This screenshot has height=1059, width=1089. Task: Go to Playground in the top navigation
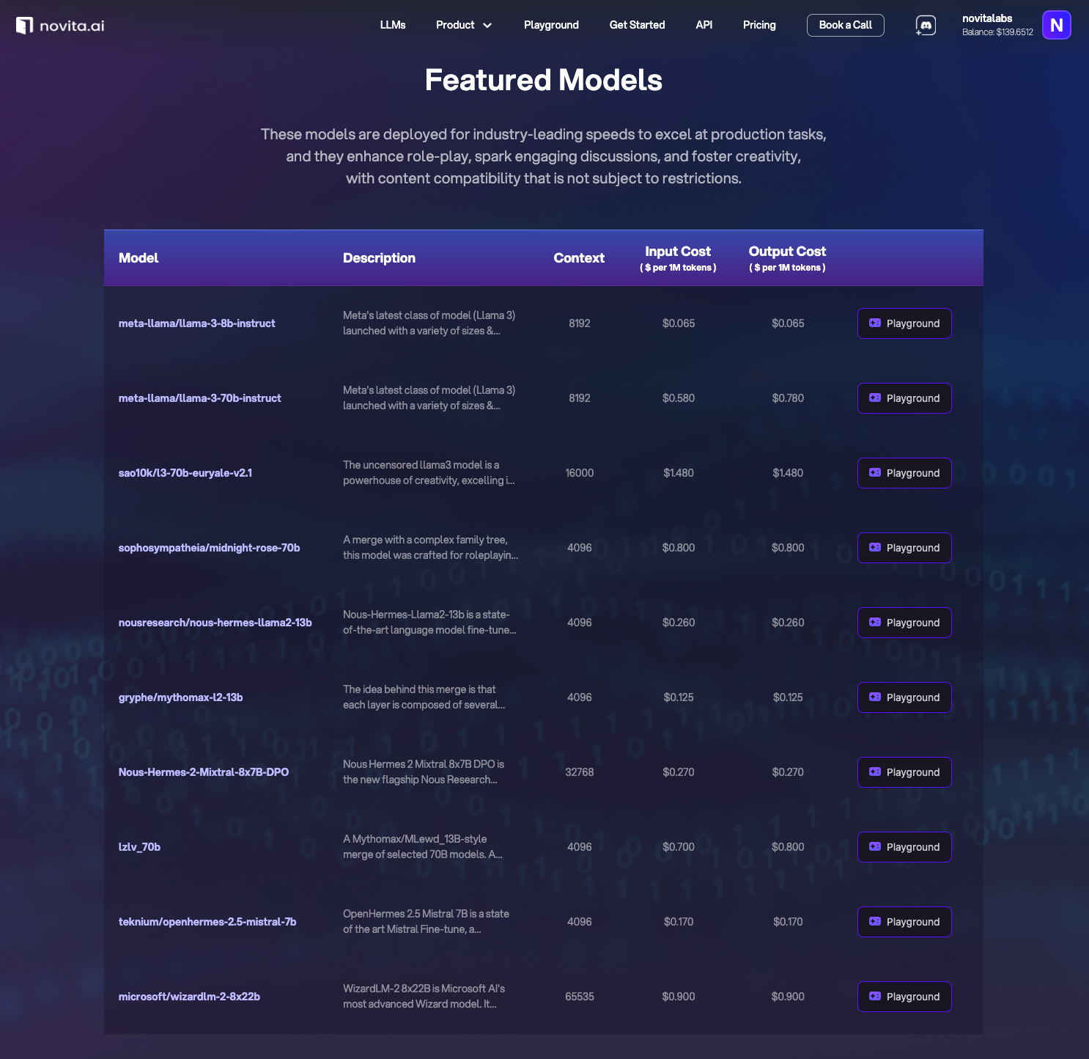coord(551,25)
